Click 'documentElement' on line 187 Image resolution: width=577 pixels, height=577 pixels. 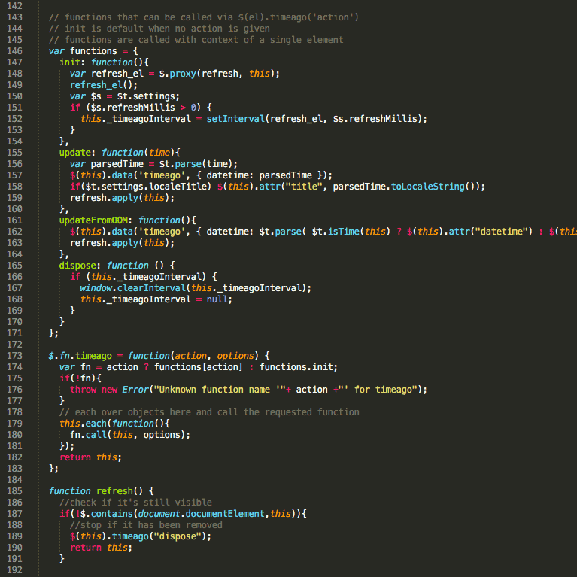pyautogui.click(x=225, y=514)
